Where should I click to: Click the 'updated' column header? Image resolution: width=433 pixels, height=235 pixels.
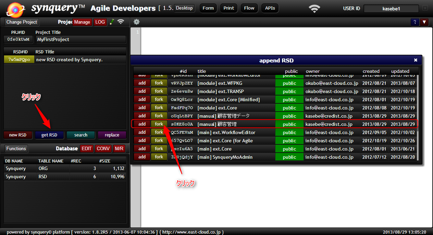pyautogui.click(x=400, y=71)
